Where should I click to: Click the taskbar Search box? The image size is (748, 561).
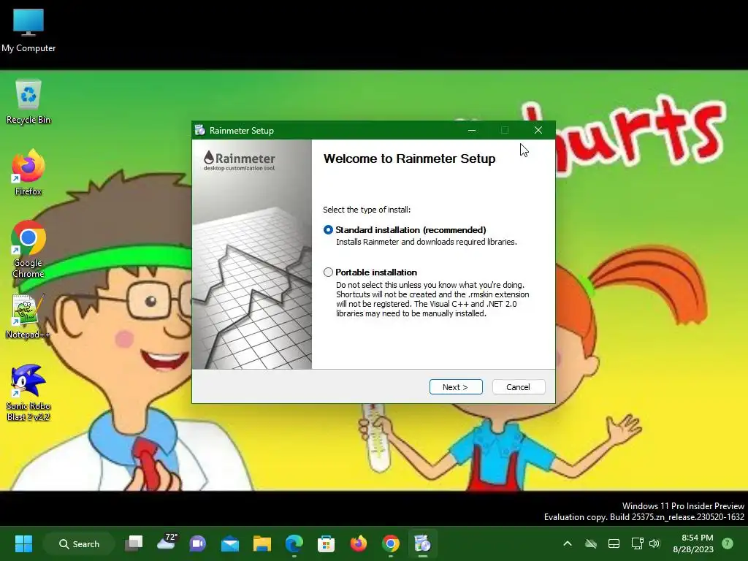click(79, 543)
